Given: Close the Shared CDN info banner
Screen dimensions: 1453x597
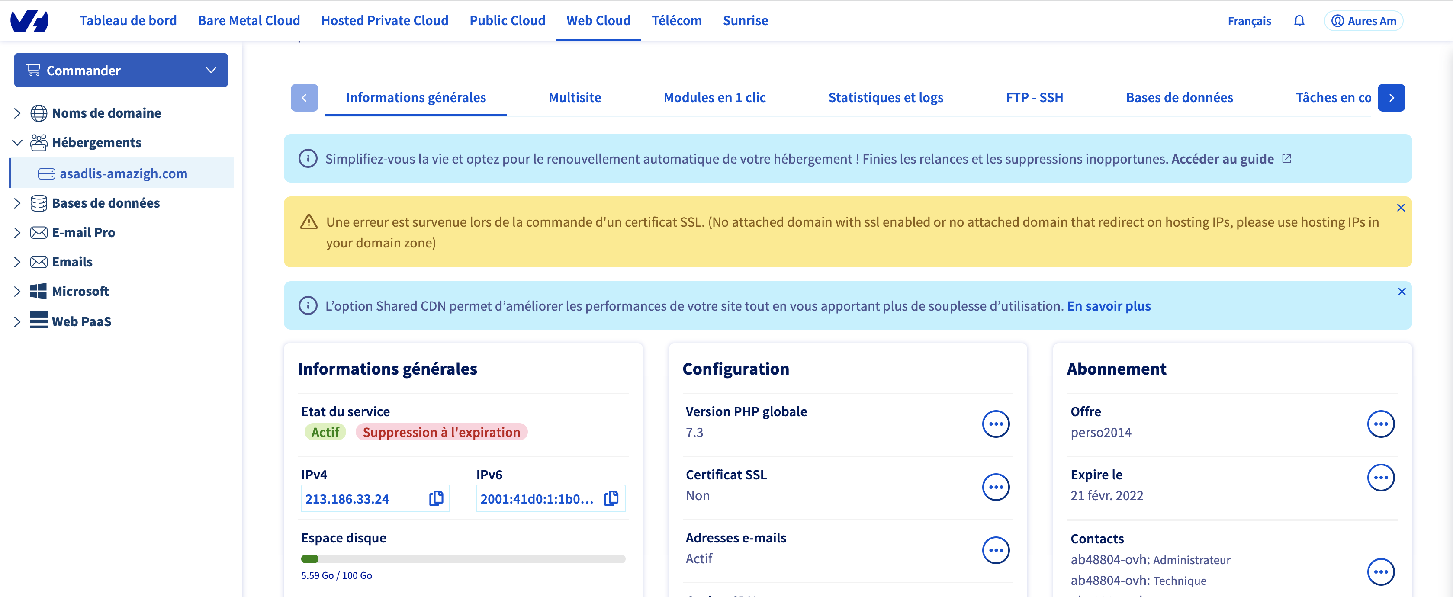Looking at the screenshot, I should point(1401,292).
